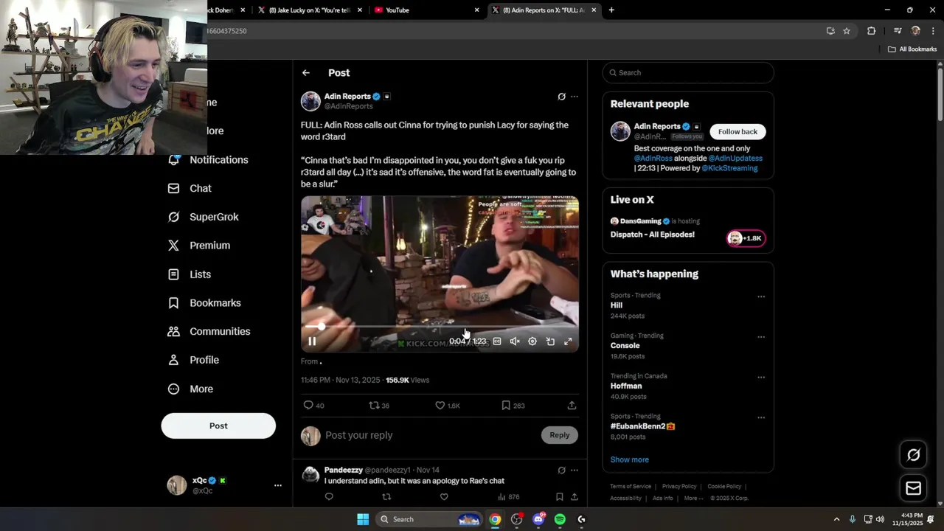Like the post with 1.6K likes

pos(447,406)
